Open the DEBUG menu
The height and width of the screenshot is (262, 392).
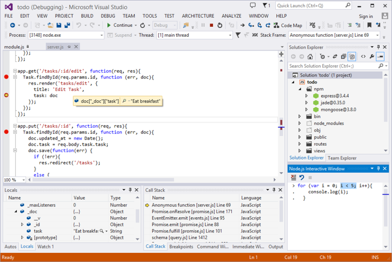pyautogui.click(x=108, y=16)
